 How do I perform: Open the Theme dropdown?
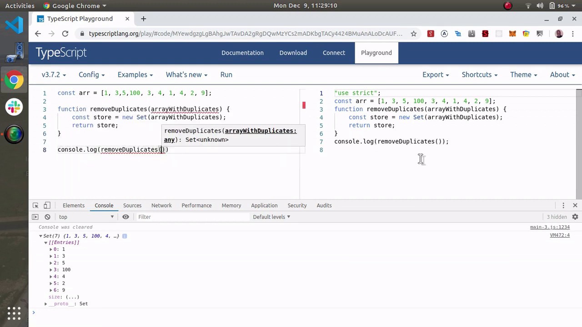(x=523, y=74)
